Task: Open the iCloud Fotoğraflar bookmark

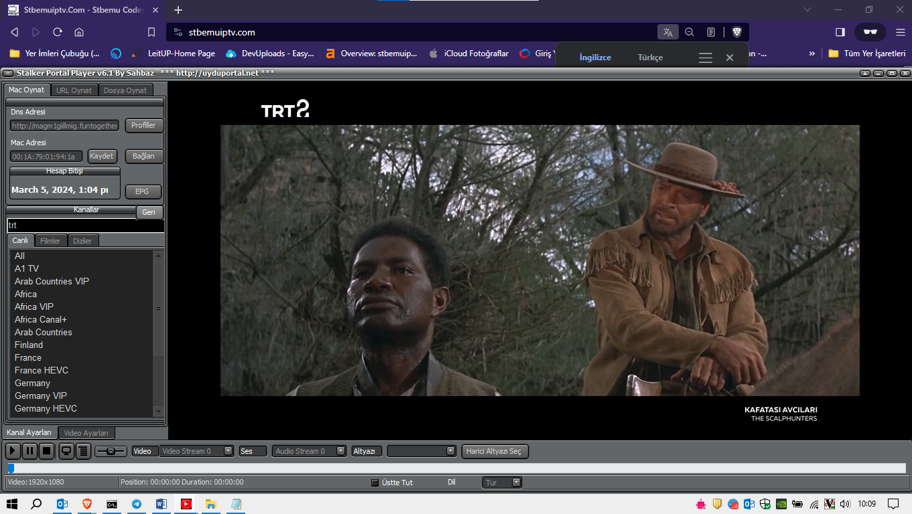Action: (x=468, y=54)
